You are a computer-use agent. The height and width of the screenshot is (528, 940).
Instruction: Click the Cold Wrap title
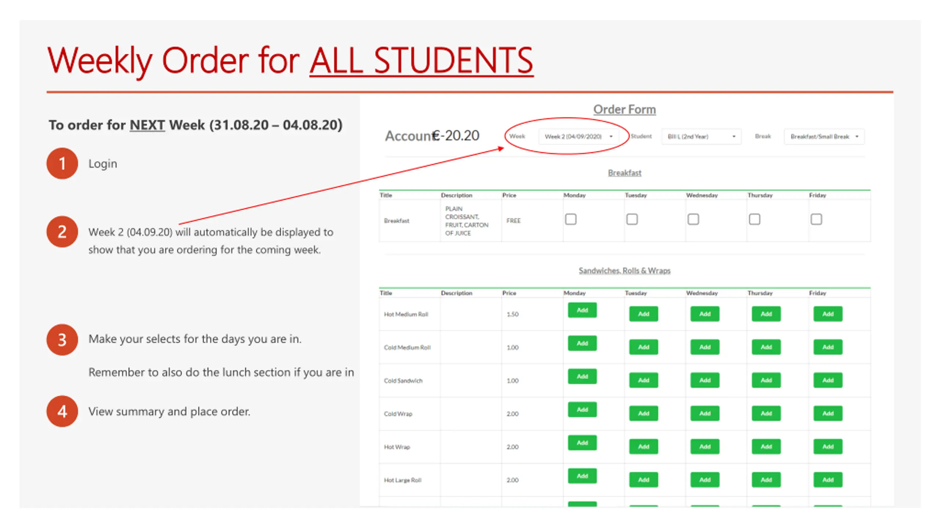coord(398,414)
